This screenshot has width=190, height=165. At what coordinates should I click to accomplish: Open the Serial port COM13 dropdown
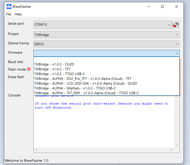(103, 25)
